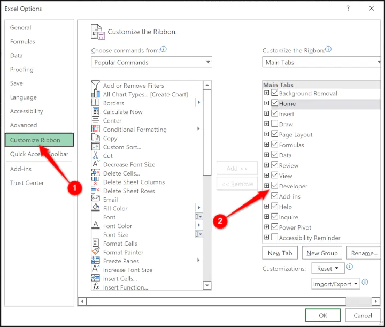Image resolution: width=385 pixels, height=327 pixels.
Task: Click the Cut scissors icon
Action: pyautogui.click(x=96, y=155)
